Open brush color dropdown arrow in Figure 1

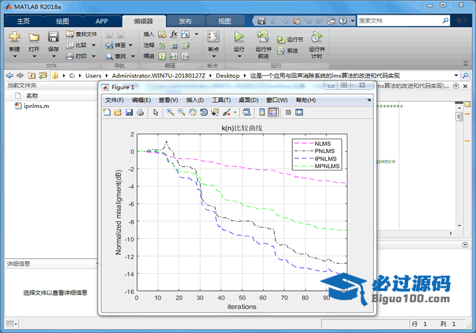[x=235, y=113]
